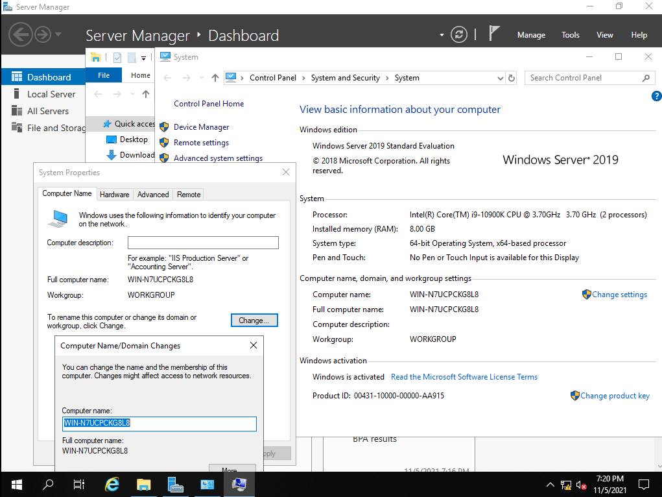Viewport: 662px width, 497px height.
Task: Switch to Server Manager on the taskbar
Action: click(175, 484)
